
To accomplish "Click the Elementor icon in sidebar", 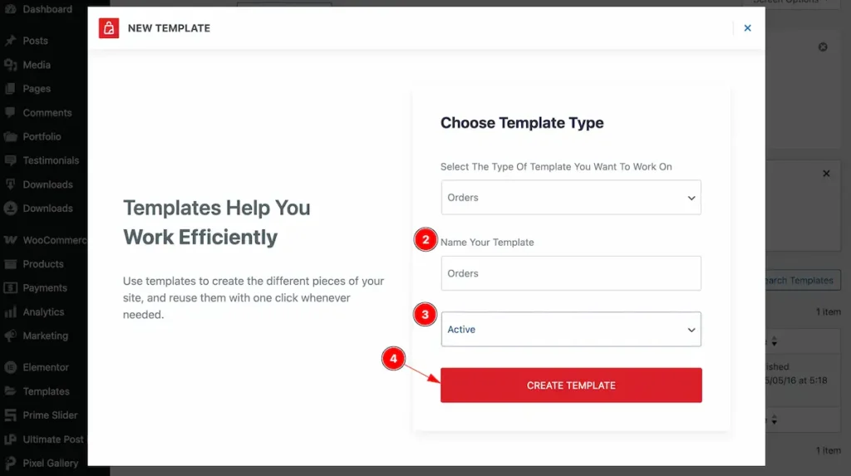I will (x=10, y=367).
